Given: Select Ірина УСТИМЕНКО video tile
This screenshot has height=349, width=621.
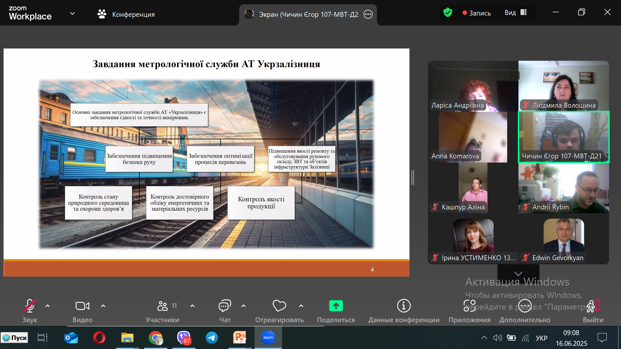Looking at the screenshot, I should pyautogui.click(x=473, y=238).
